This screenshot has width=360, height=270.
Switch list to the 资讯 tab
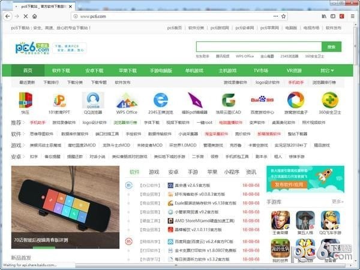tap(251, 172)
